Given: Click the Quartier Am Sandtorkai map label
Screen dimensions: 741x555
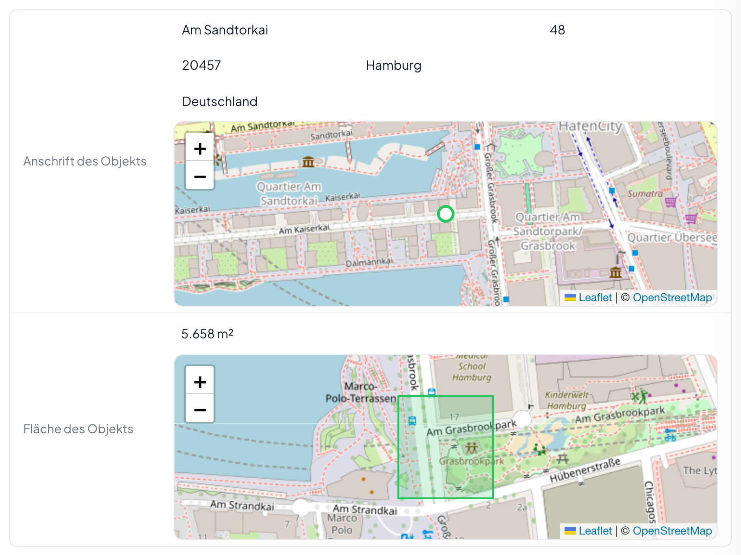Looking at the screenshot, I should 289,194.
